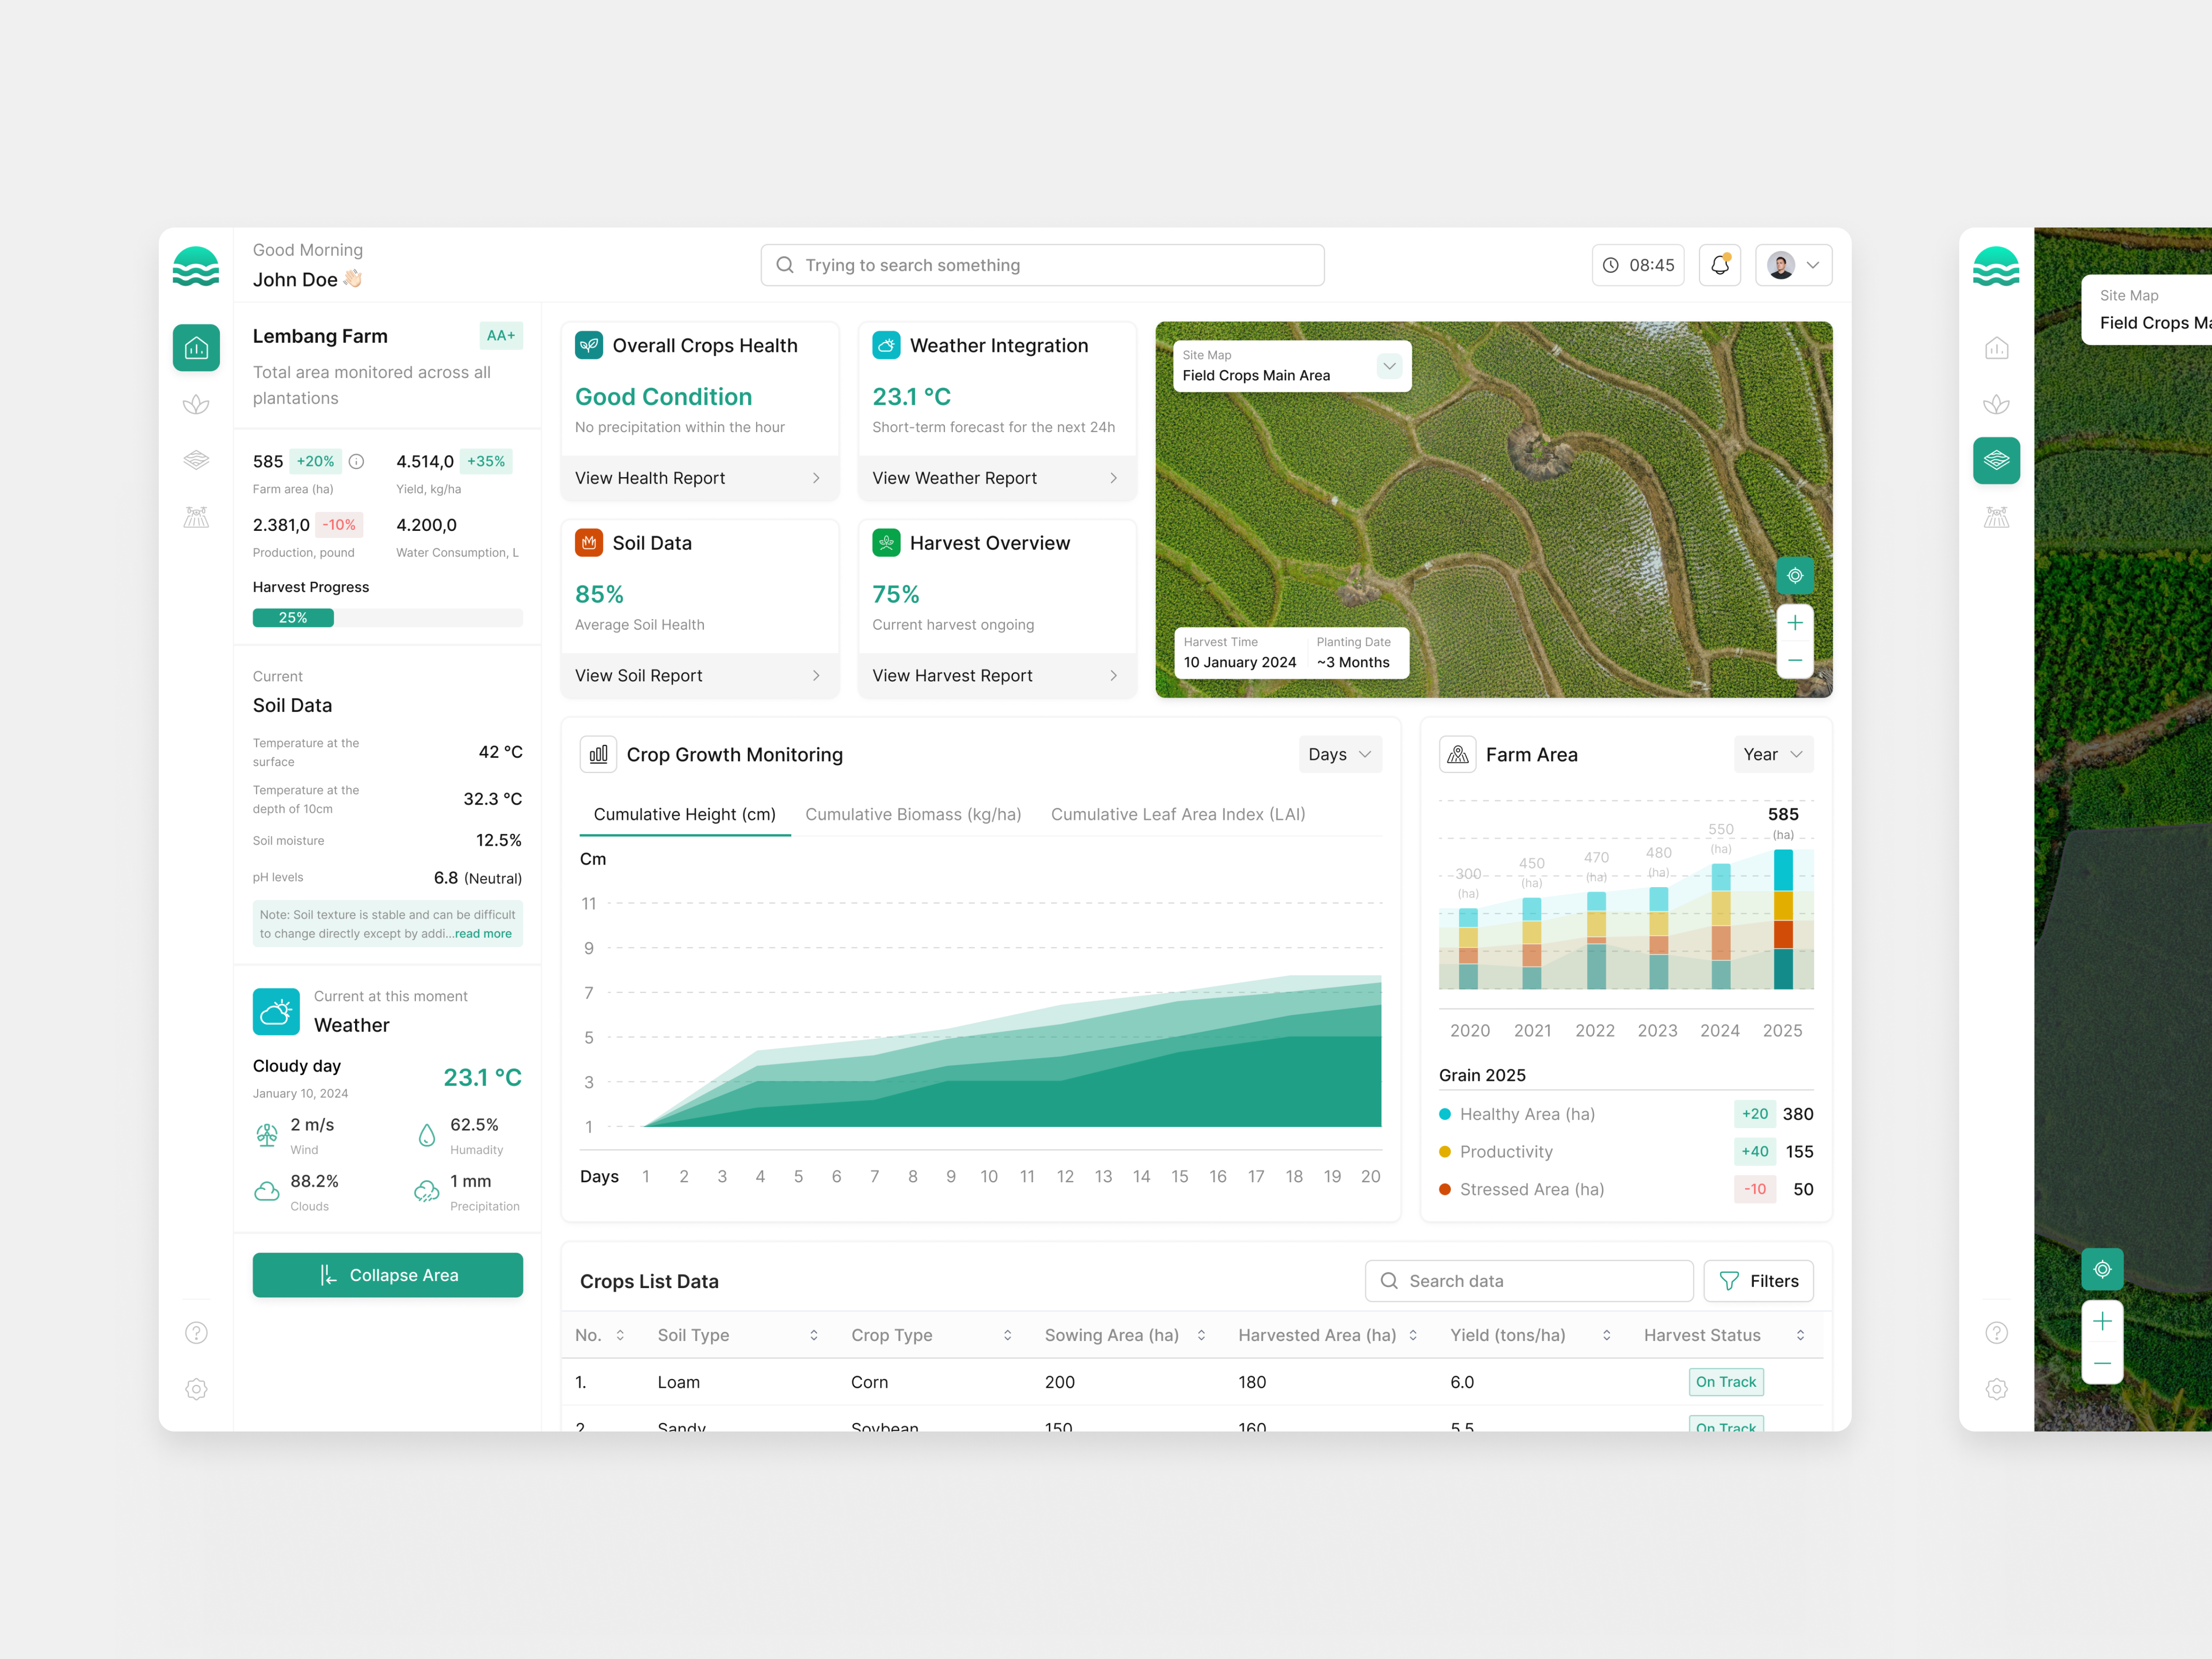Zoom in on the map with plus button

pos(1795,622)
